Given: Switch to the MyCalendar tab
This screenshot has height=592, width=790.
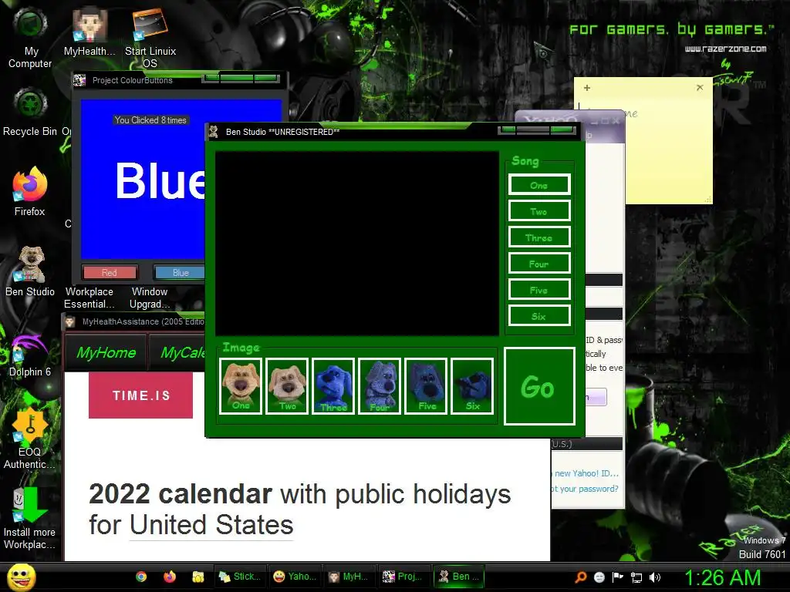Looking at the screenshot, I should [177, 352].
